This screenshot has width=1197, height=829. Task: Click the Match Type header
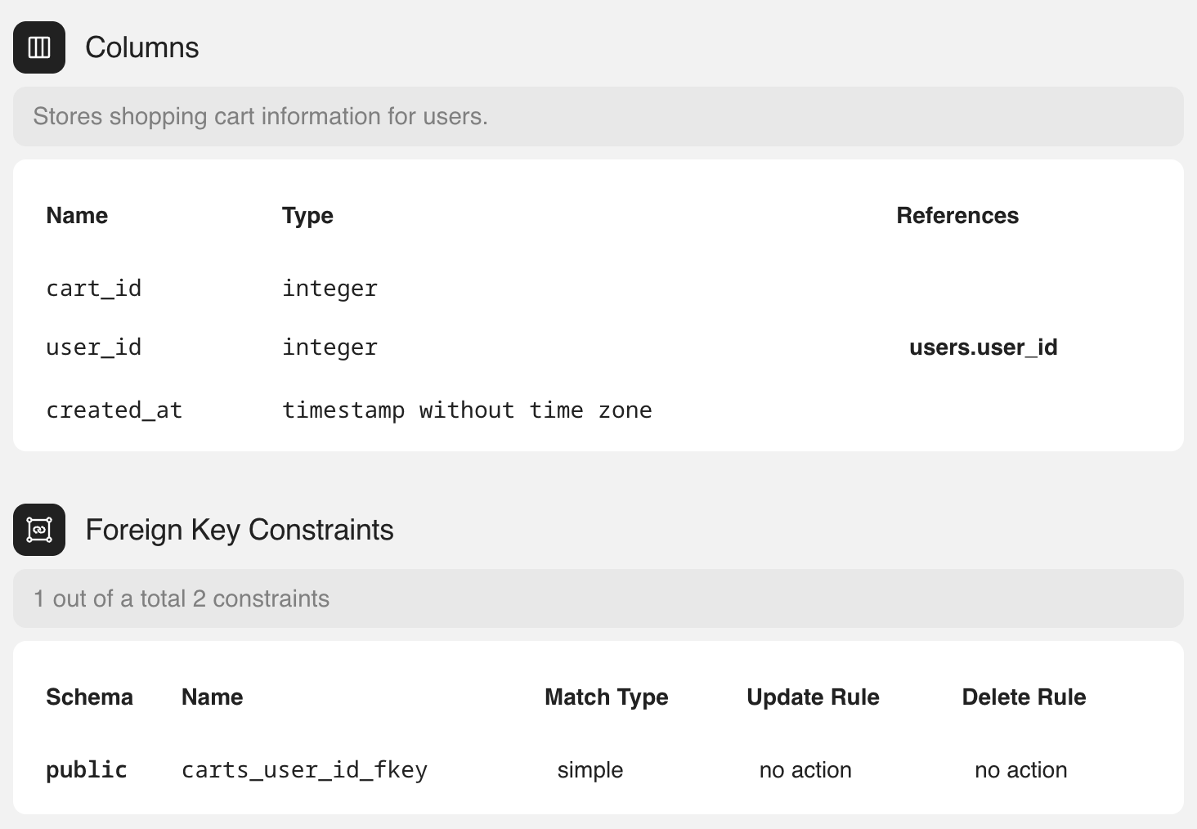tap(606, 697)
